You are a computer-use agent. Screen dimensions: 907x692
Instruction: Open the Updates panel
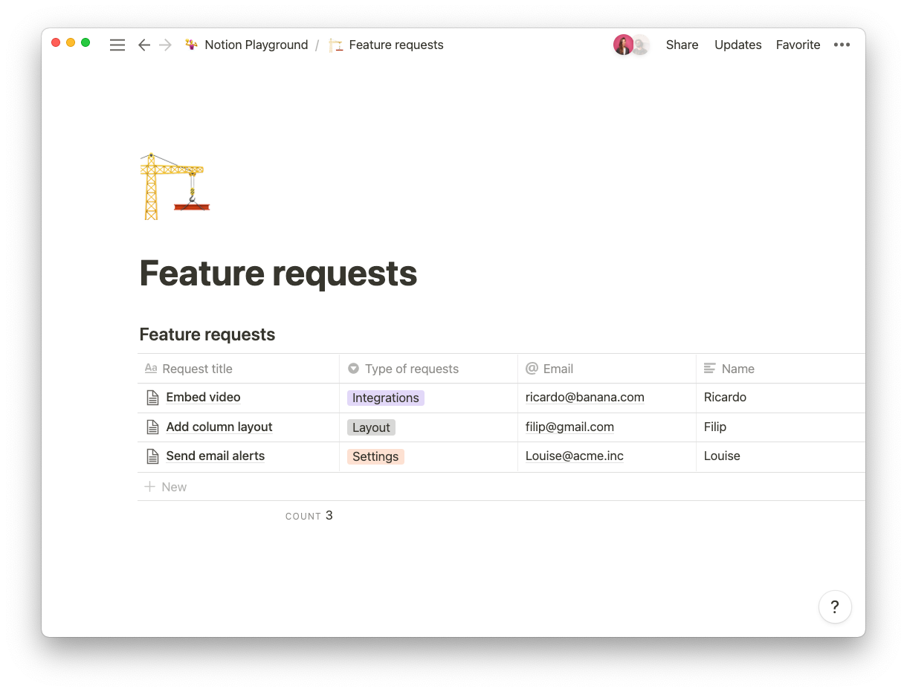click(737, 45)
